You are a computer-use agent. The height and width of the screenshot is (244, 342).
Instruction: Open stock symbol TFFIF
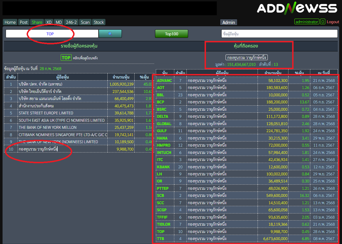click(x=162, y=217)
